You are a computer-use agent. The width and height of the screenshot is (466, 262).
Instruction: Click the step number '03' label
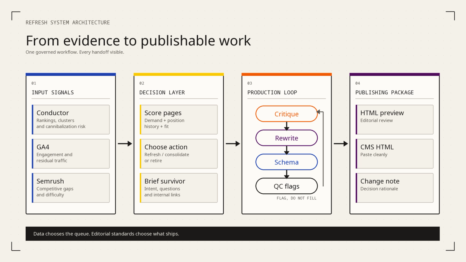click(x=250, y=83)
